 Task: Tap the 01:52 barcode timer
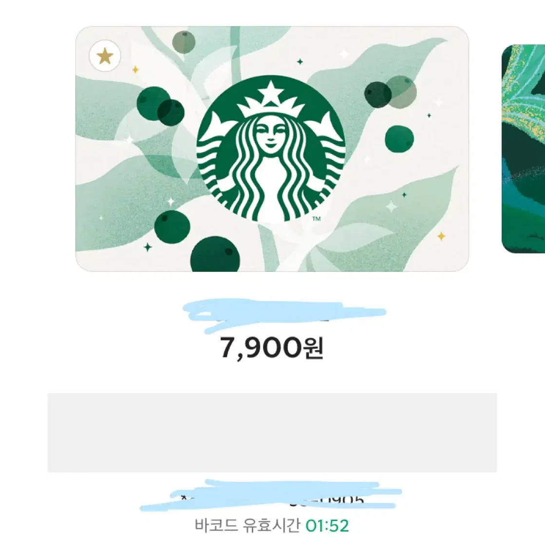(x=327, y=526)
